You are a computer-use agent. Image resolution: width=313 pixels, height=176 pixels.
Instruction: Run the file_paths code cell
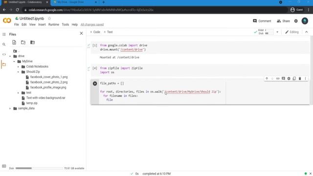[95, 84]
